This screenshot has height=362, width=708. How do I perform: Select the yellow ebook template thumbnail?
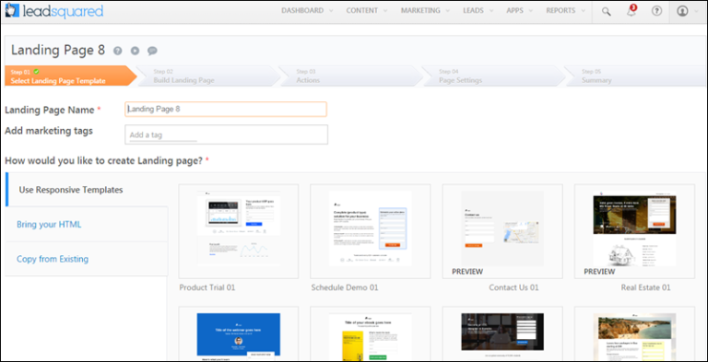pyautogui.click(x=371, y=334)
